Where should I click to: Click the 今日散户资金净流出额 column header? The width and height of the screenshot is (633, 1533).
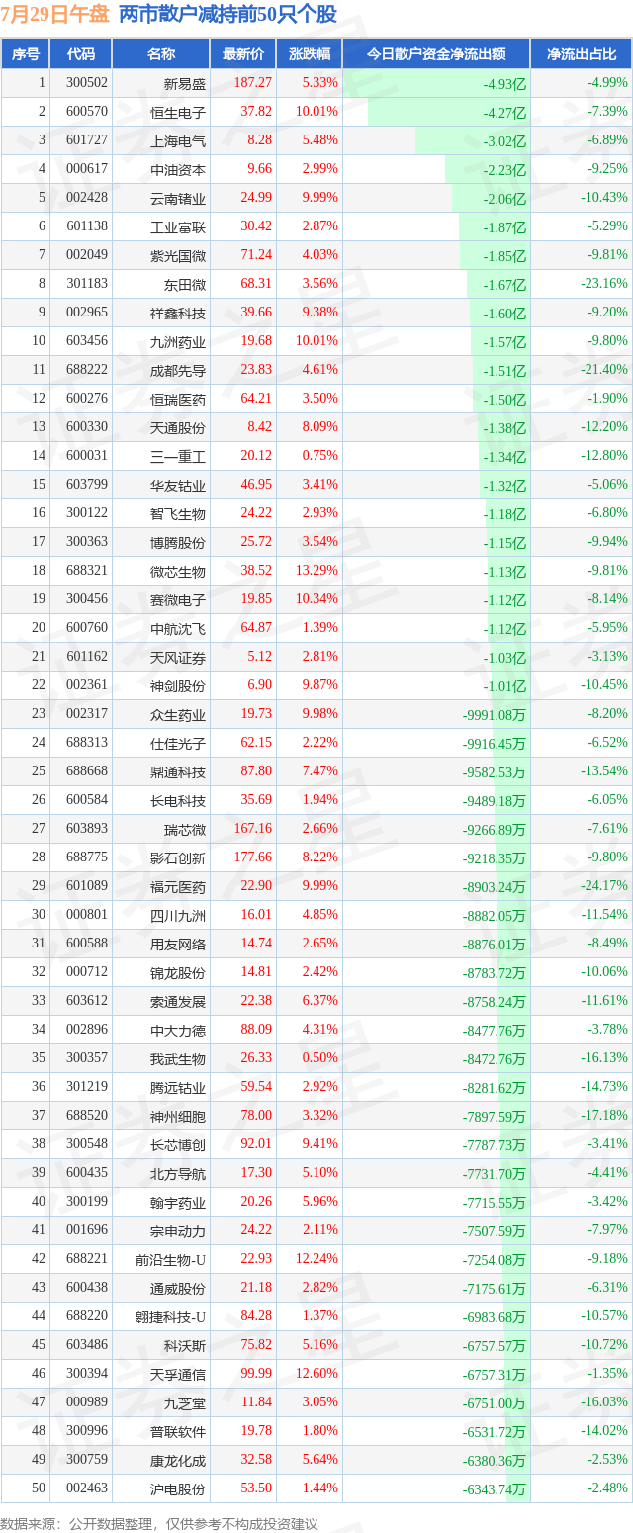436,54
